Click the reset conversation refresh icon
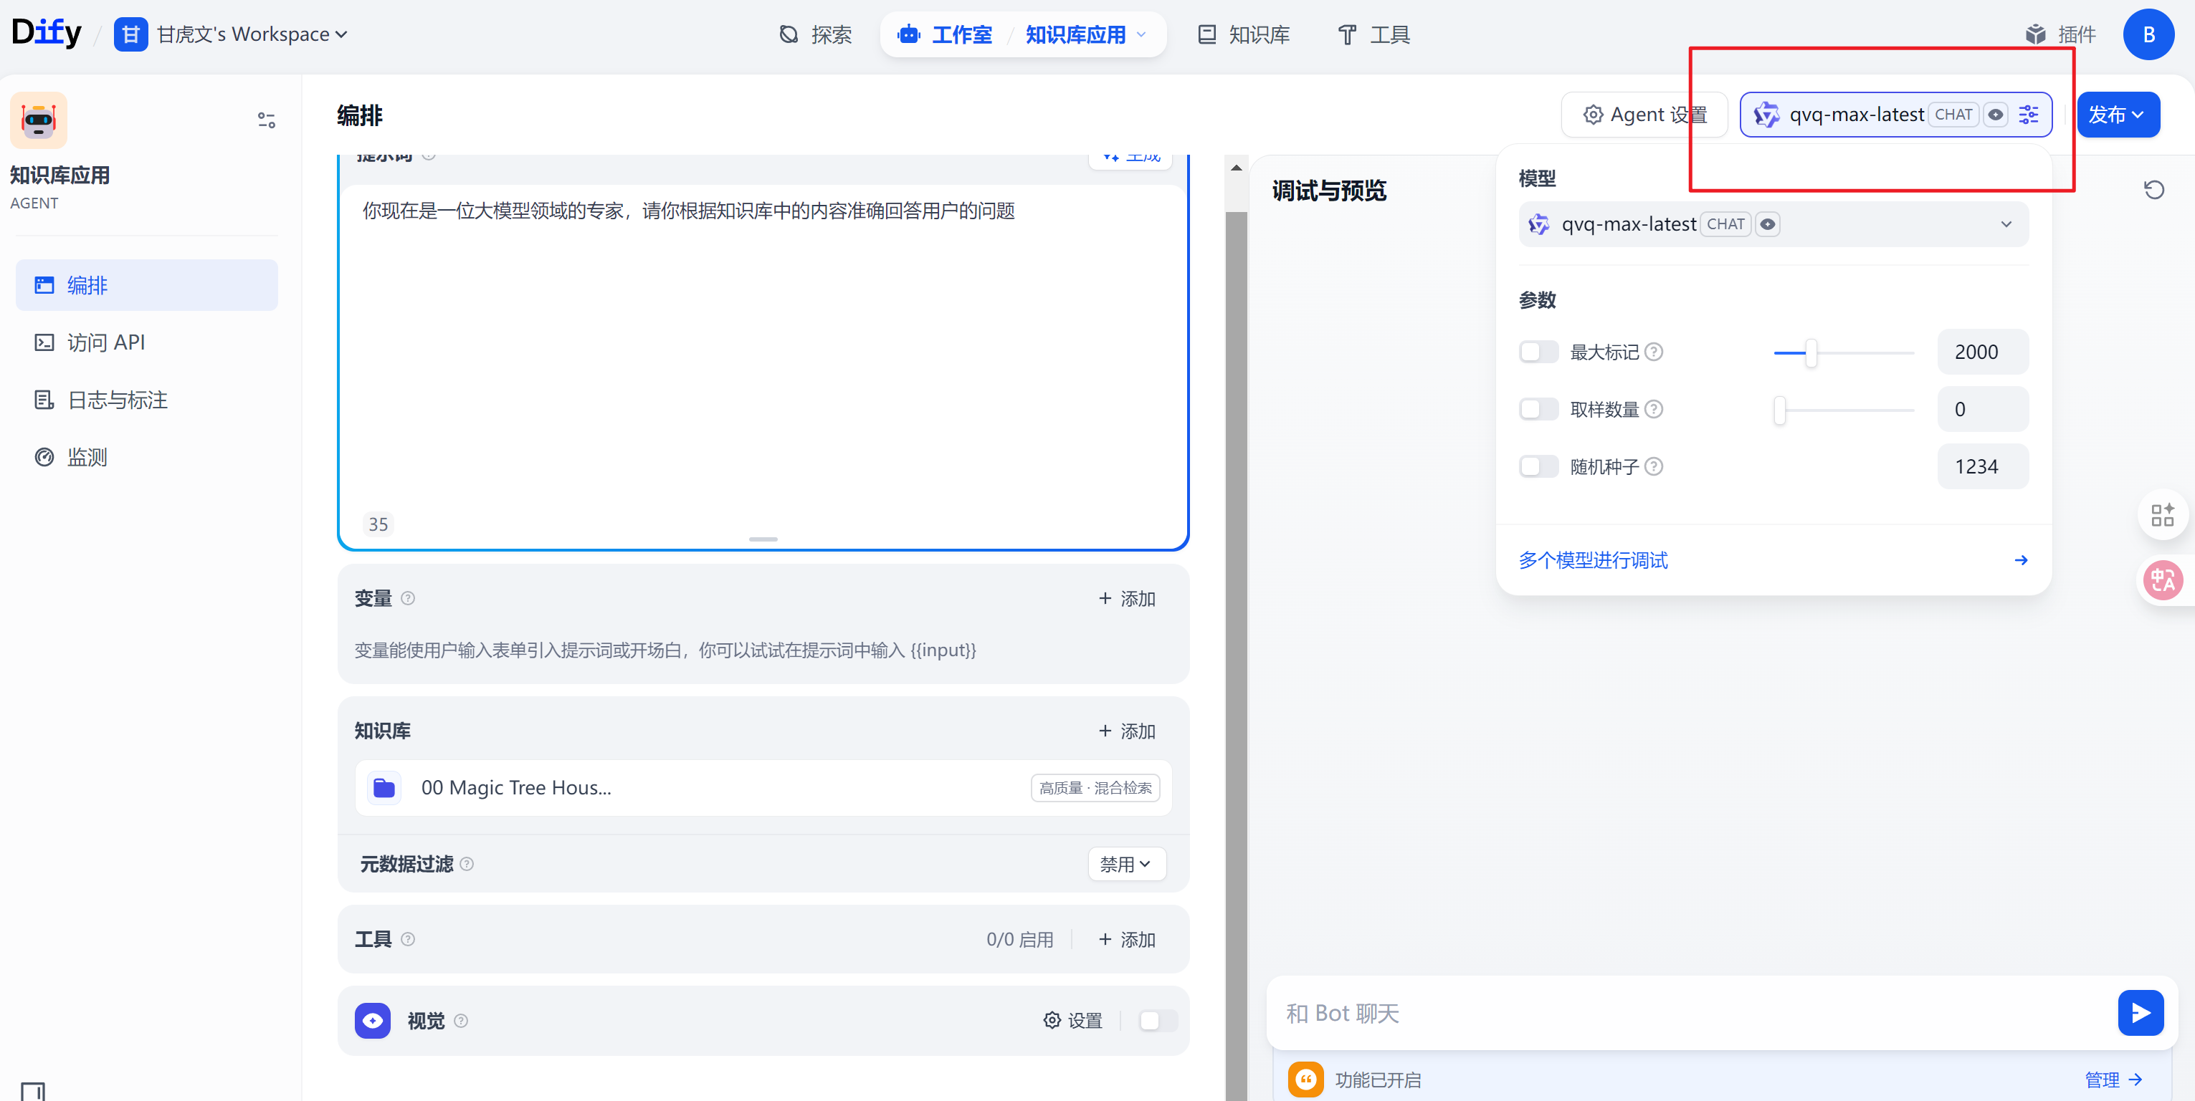Viewport: 2195px width, 1101px height. coord(2153,190)
